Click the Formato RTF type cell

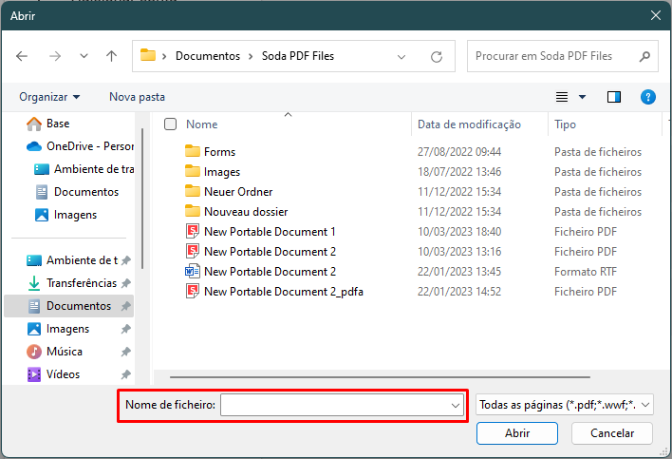[586, 272]
